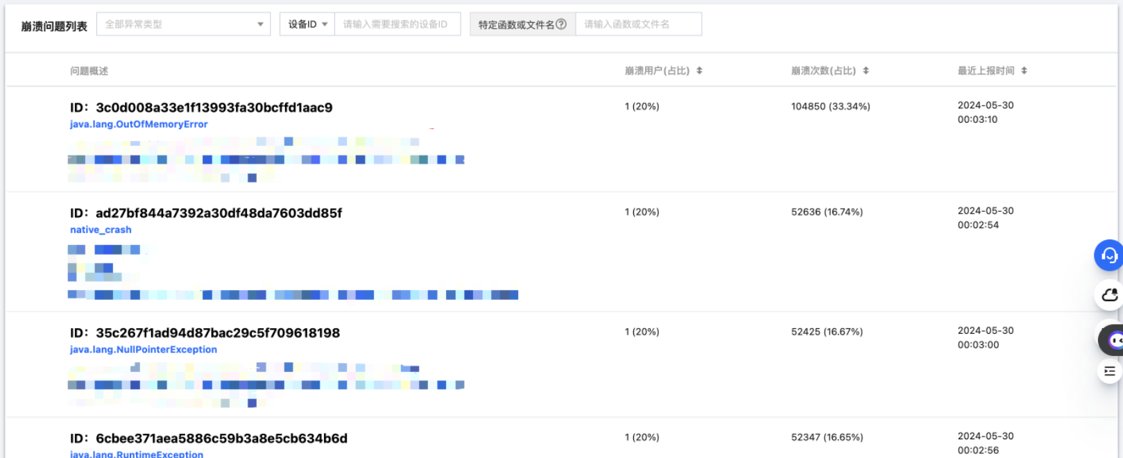Focus the device ID search input

pos(397,24)
